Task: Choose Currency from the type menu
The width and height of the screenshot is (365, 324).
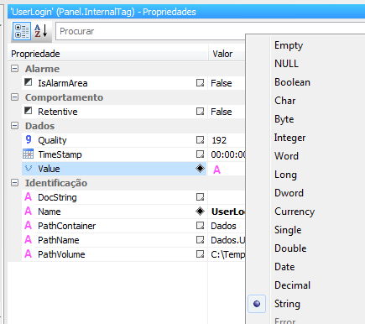Action: click(295, 212)
